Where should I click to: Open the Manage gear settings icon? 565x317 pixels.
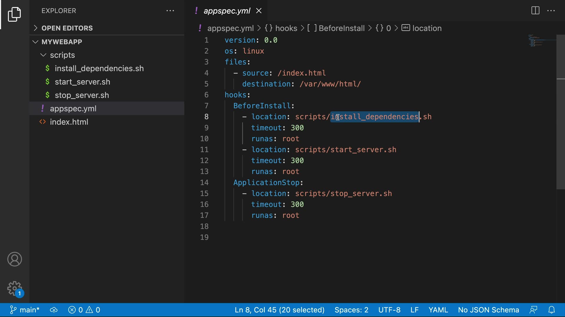tap(14, 289)
